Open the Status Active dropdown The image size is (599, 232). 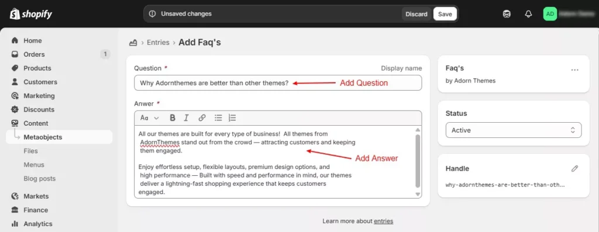coord(514,130)
